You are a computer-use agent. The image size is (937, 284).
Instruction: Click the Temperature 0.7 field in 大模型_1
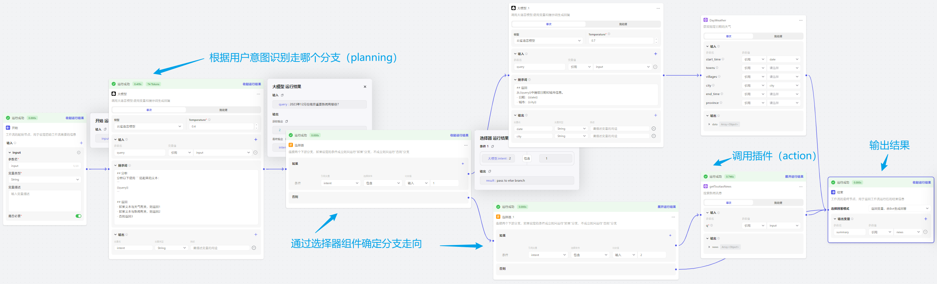click(x=621, y=41)
